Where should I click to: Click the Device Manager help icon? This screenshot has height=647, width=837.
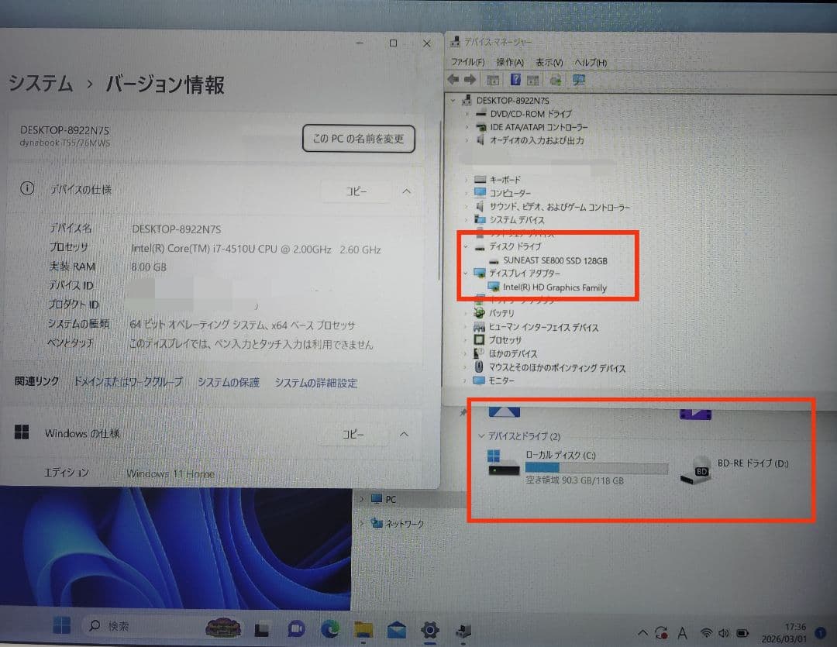point(516,79)
